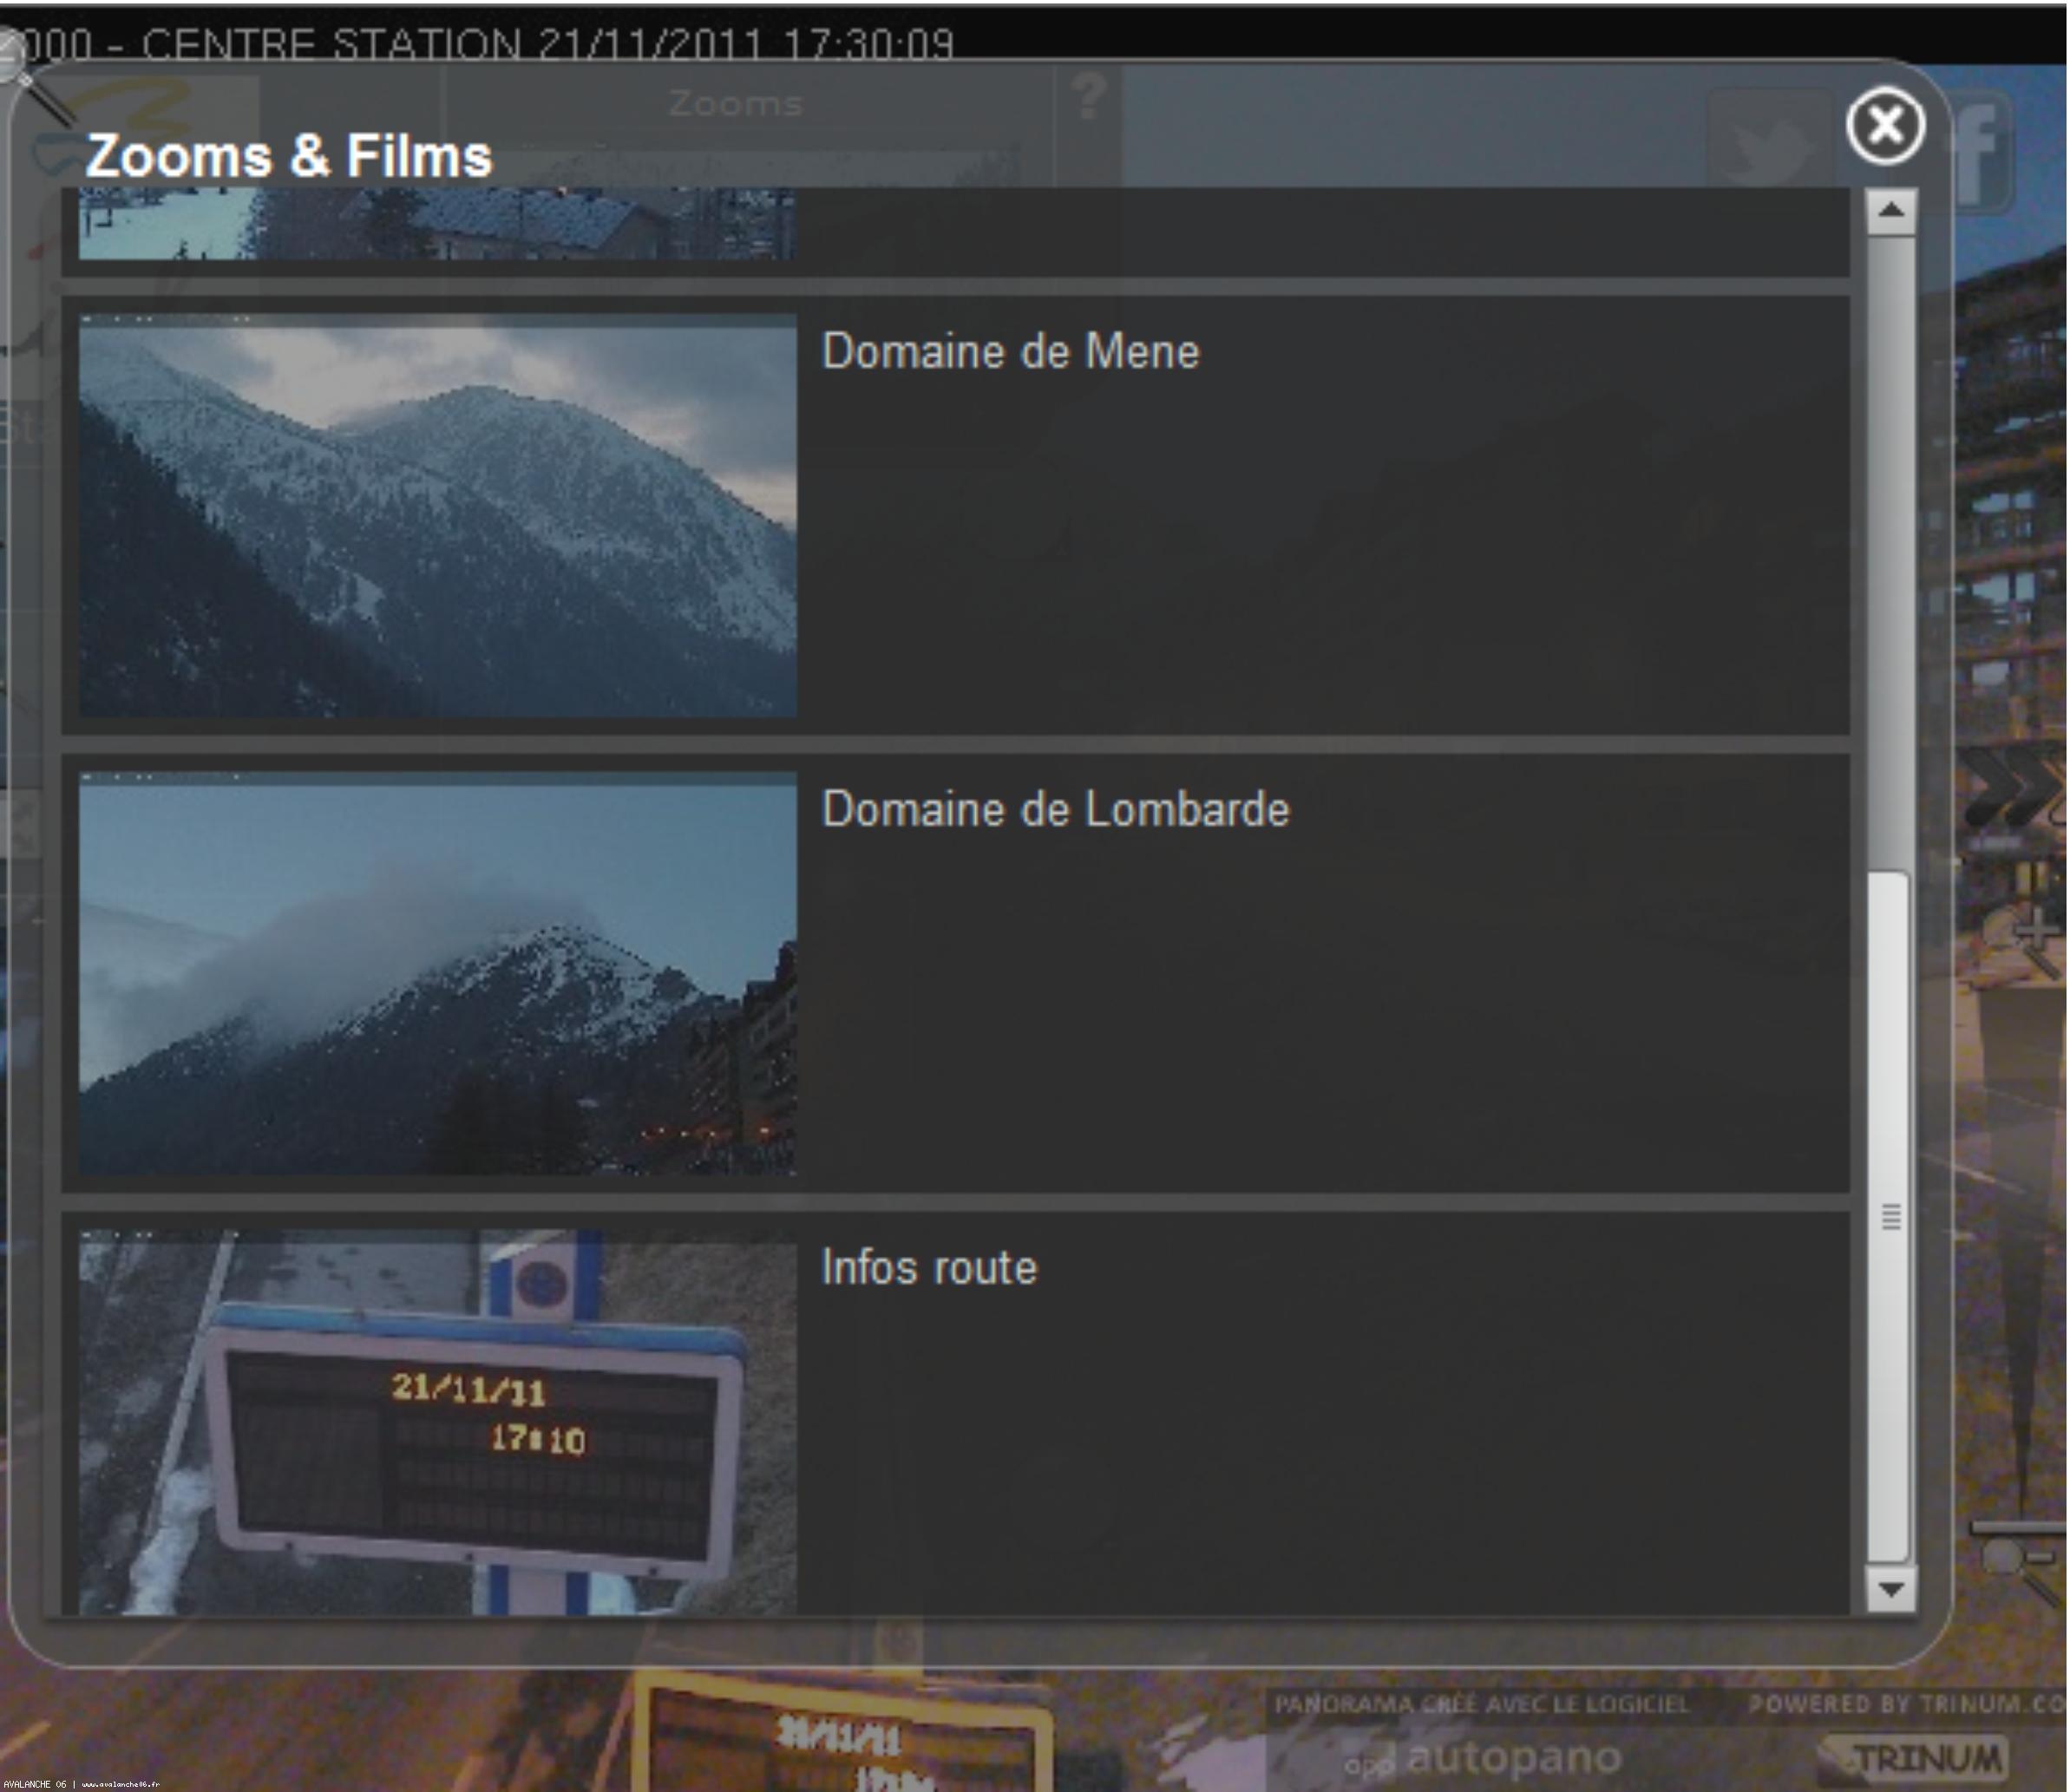Open the Domaine de Mene thumbnail
Viewport: 2070px width, 1792px height.
pos(438,516)
